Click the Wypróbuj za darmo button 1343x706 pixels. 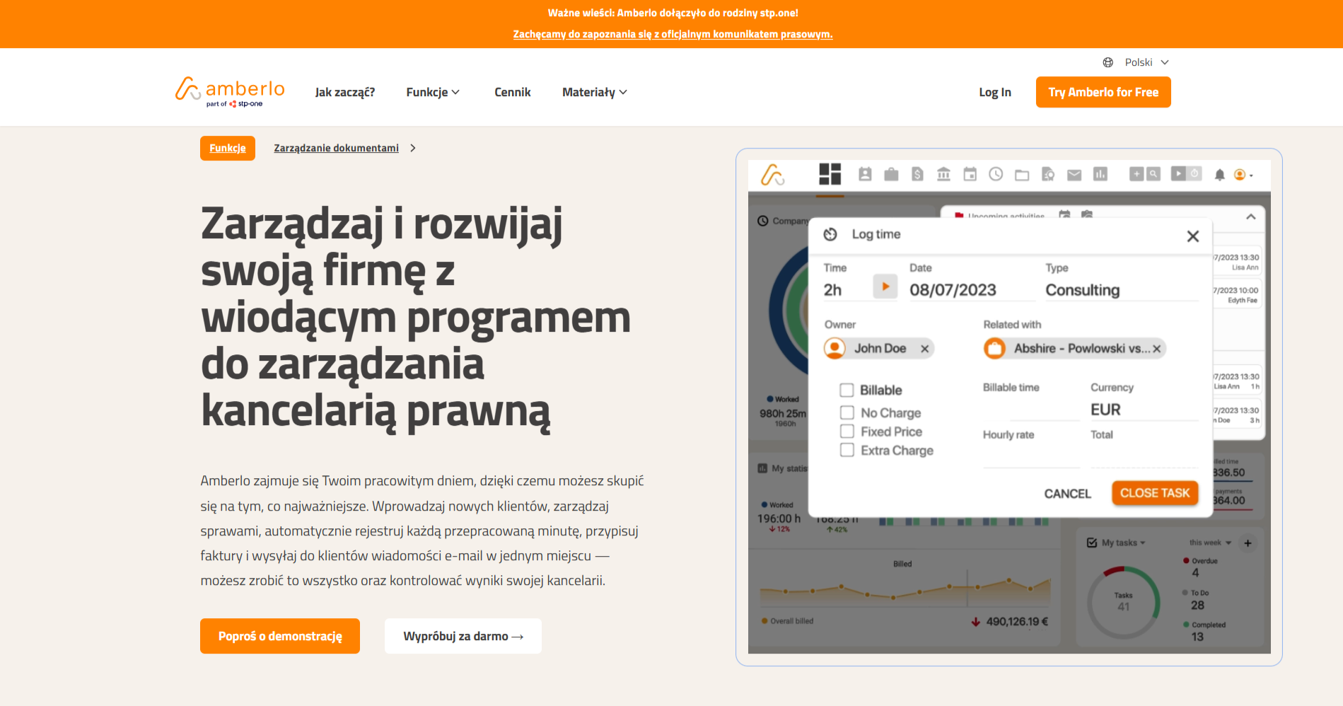(x=463, y=636)
